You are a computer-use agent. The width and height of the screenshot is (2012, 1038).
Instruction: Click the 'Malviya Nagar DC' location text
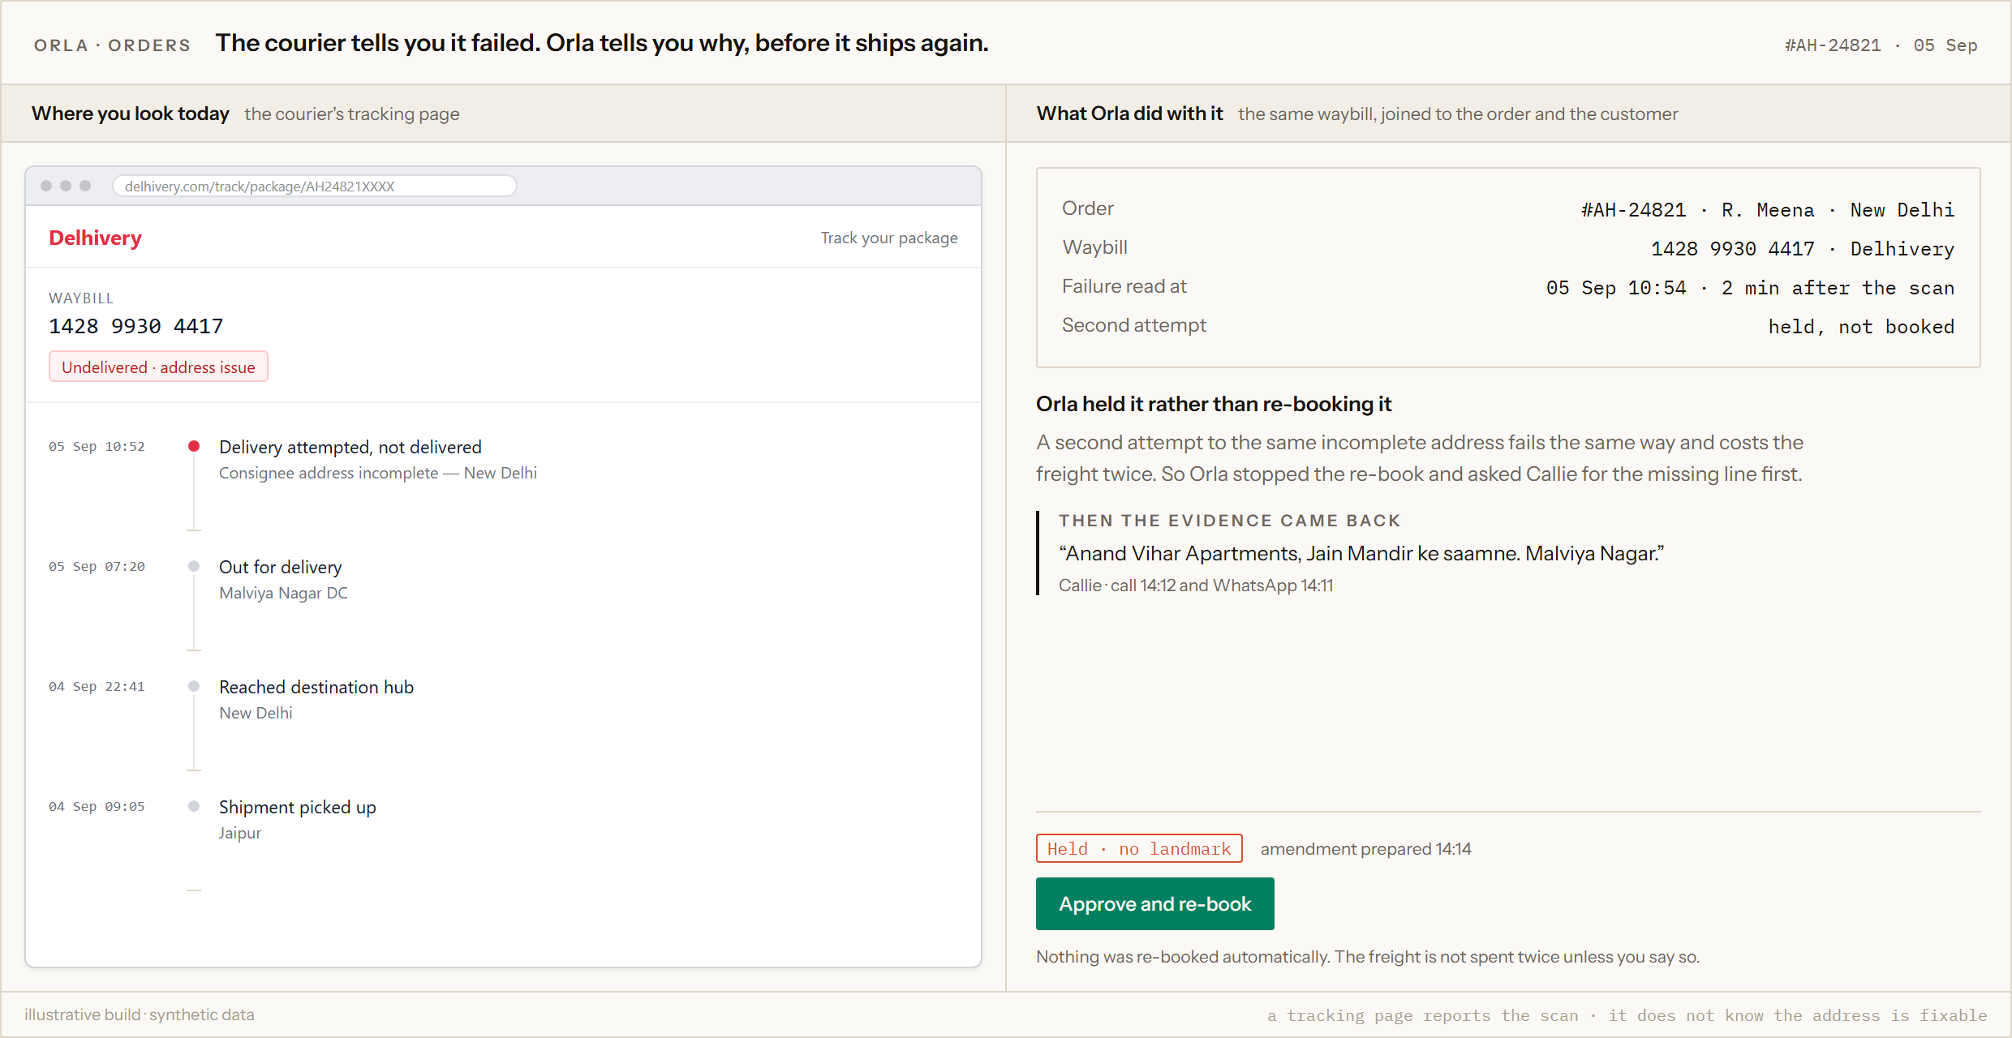(283, 593)
